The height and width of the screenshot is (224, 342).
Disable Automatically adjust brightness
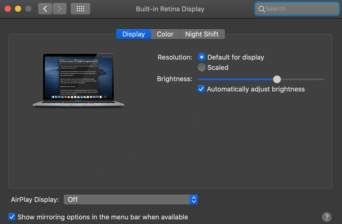[x=201, y=89]
